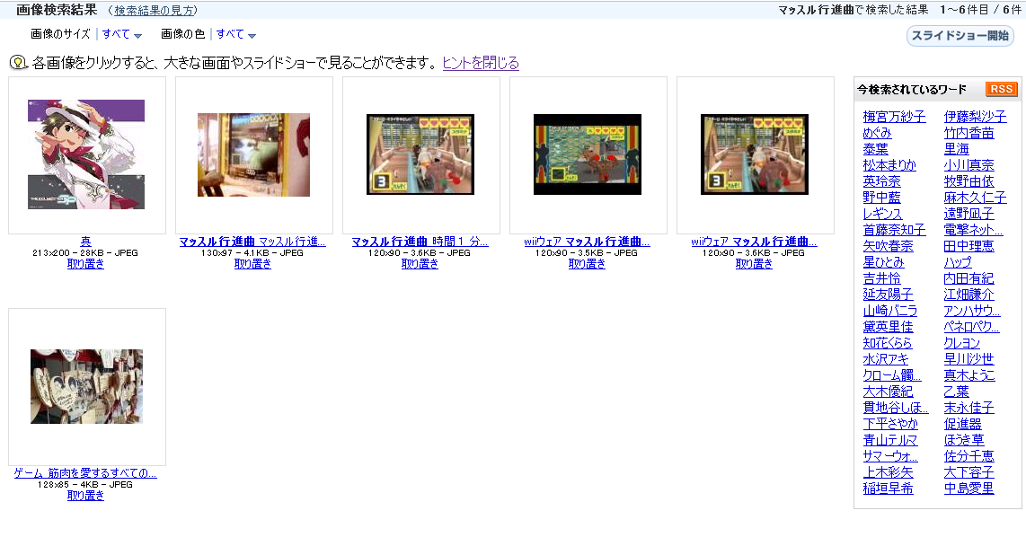1026x546 pixels.
Task: Search keyword ほうき草
Action: [964, 440]
